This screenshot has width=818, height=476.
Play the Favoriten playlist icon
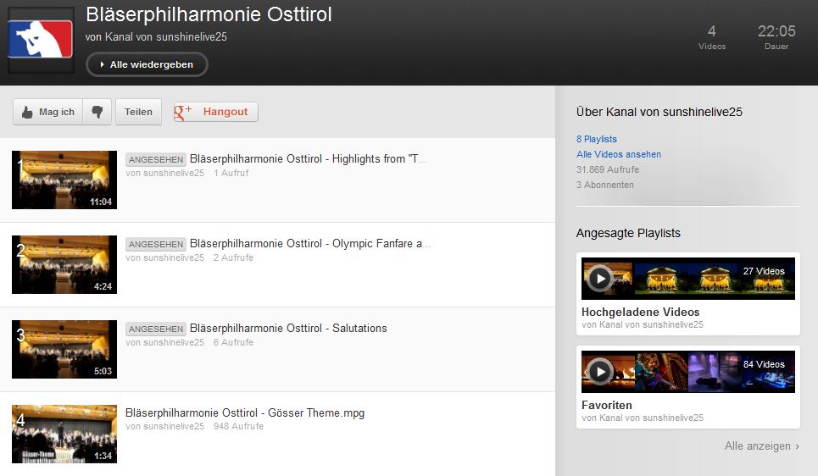coord(600,372)
